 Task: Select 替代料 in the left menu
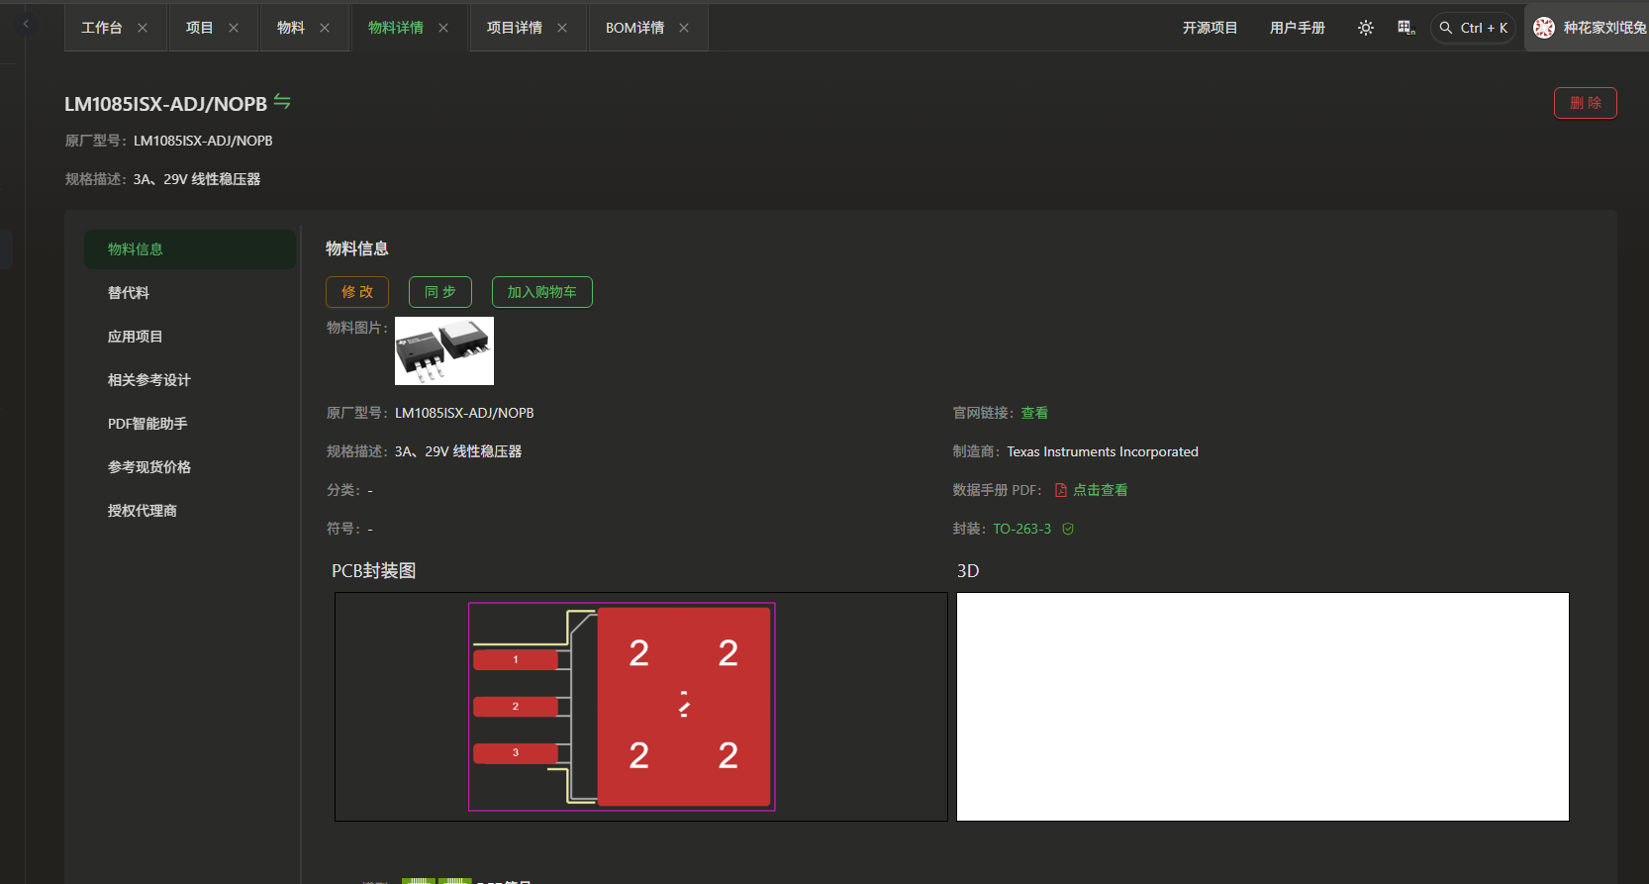click(x=129, y=293)
